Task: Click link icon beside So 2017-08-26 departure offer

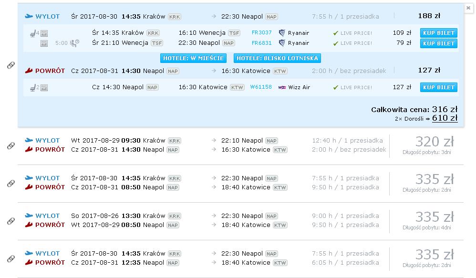Action: pos(11,221)
